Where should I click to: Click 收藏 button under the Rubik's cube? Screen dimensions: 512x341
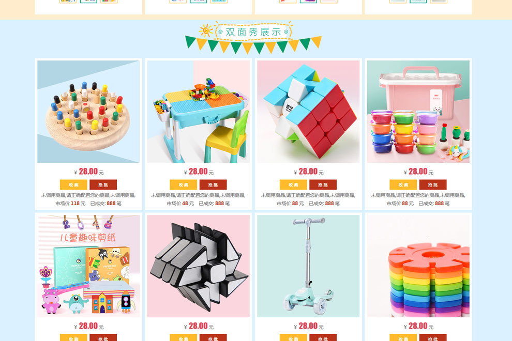tap(293, 184)
